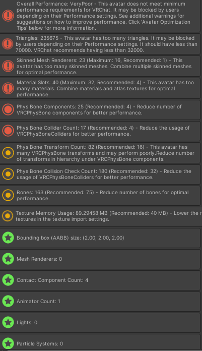202x351 pixels.
Task: Click the Lights green star icon
Action: pos(8,322)
